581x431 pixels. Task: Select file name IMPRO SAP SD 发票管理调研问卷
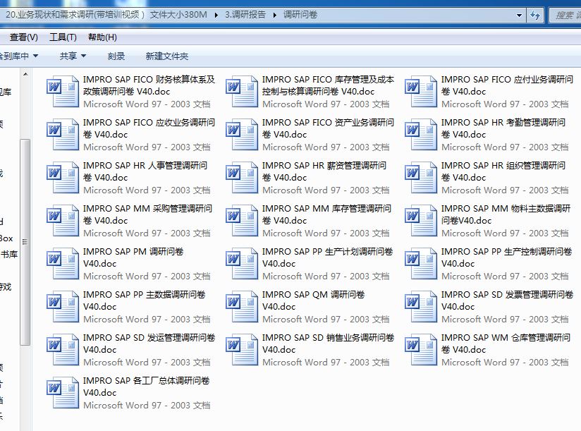click(x=507, y=301)
